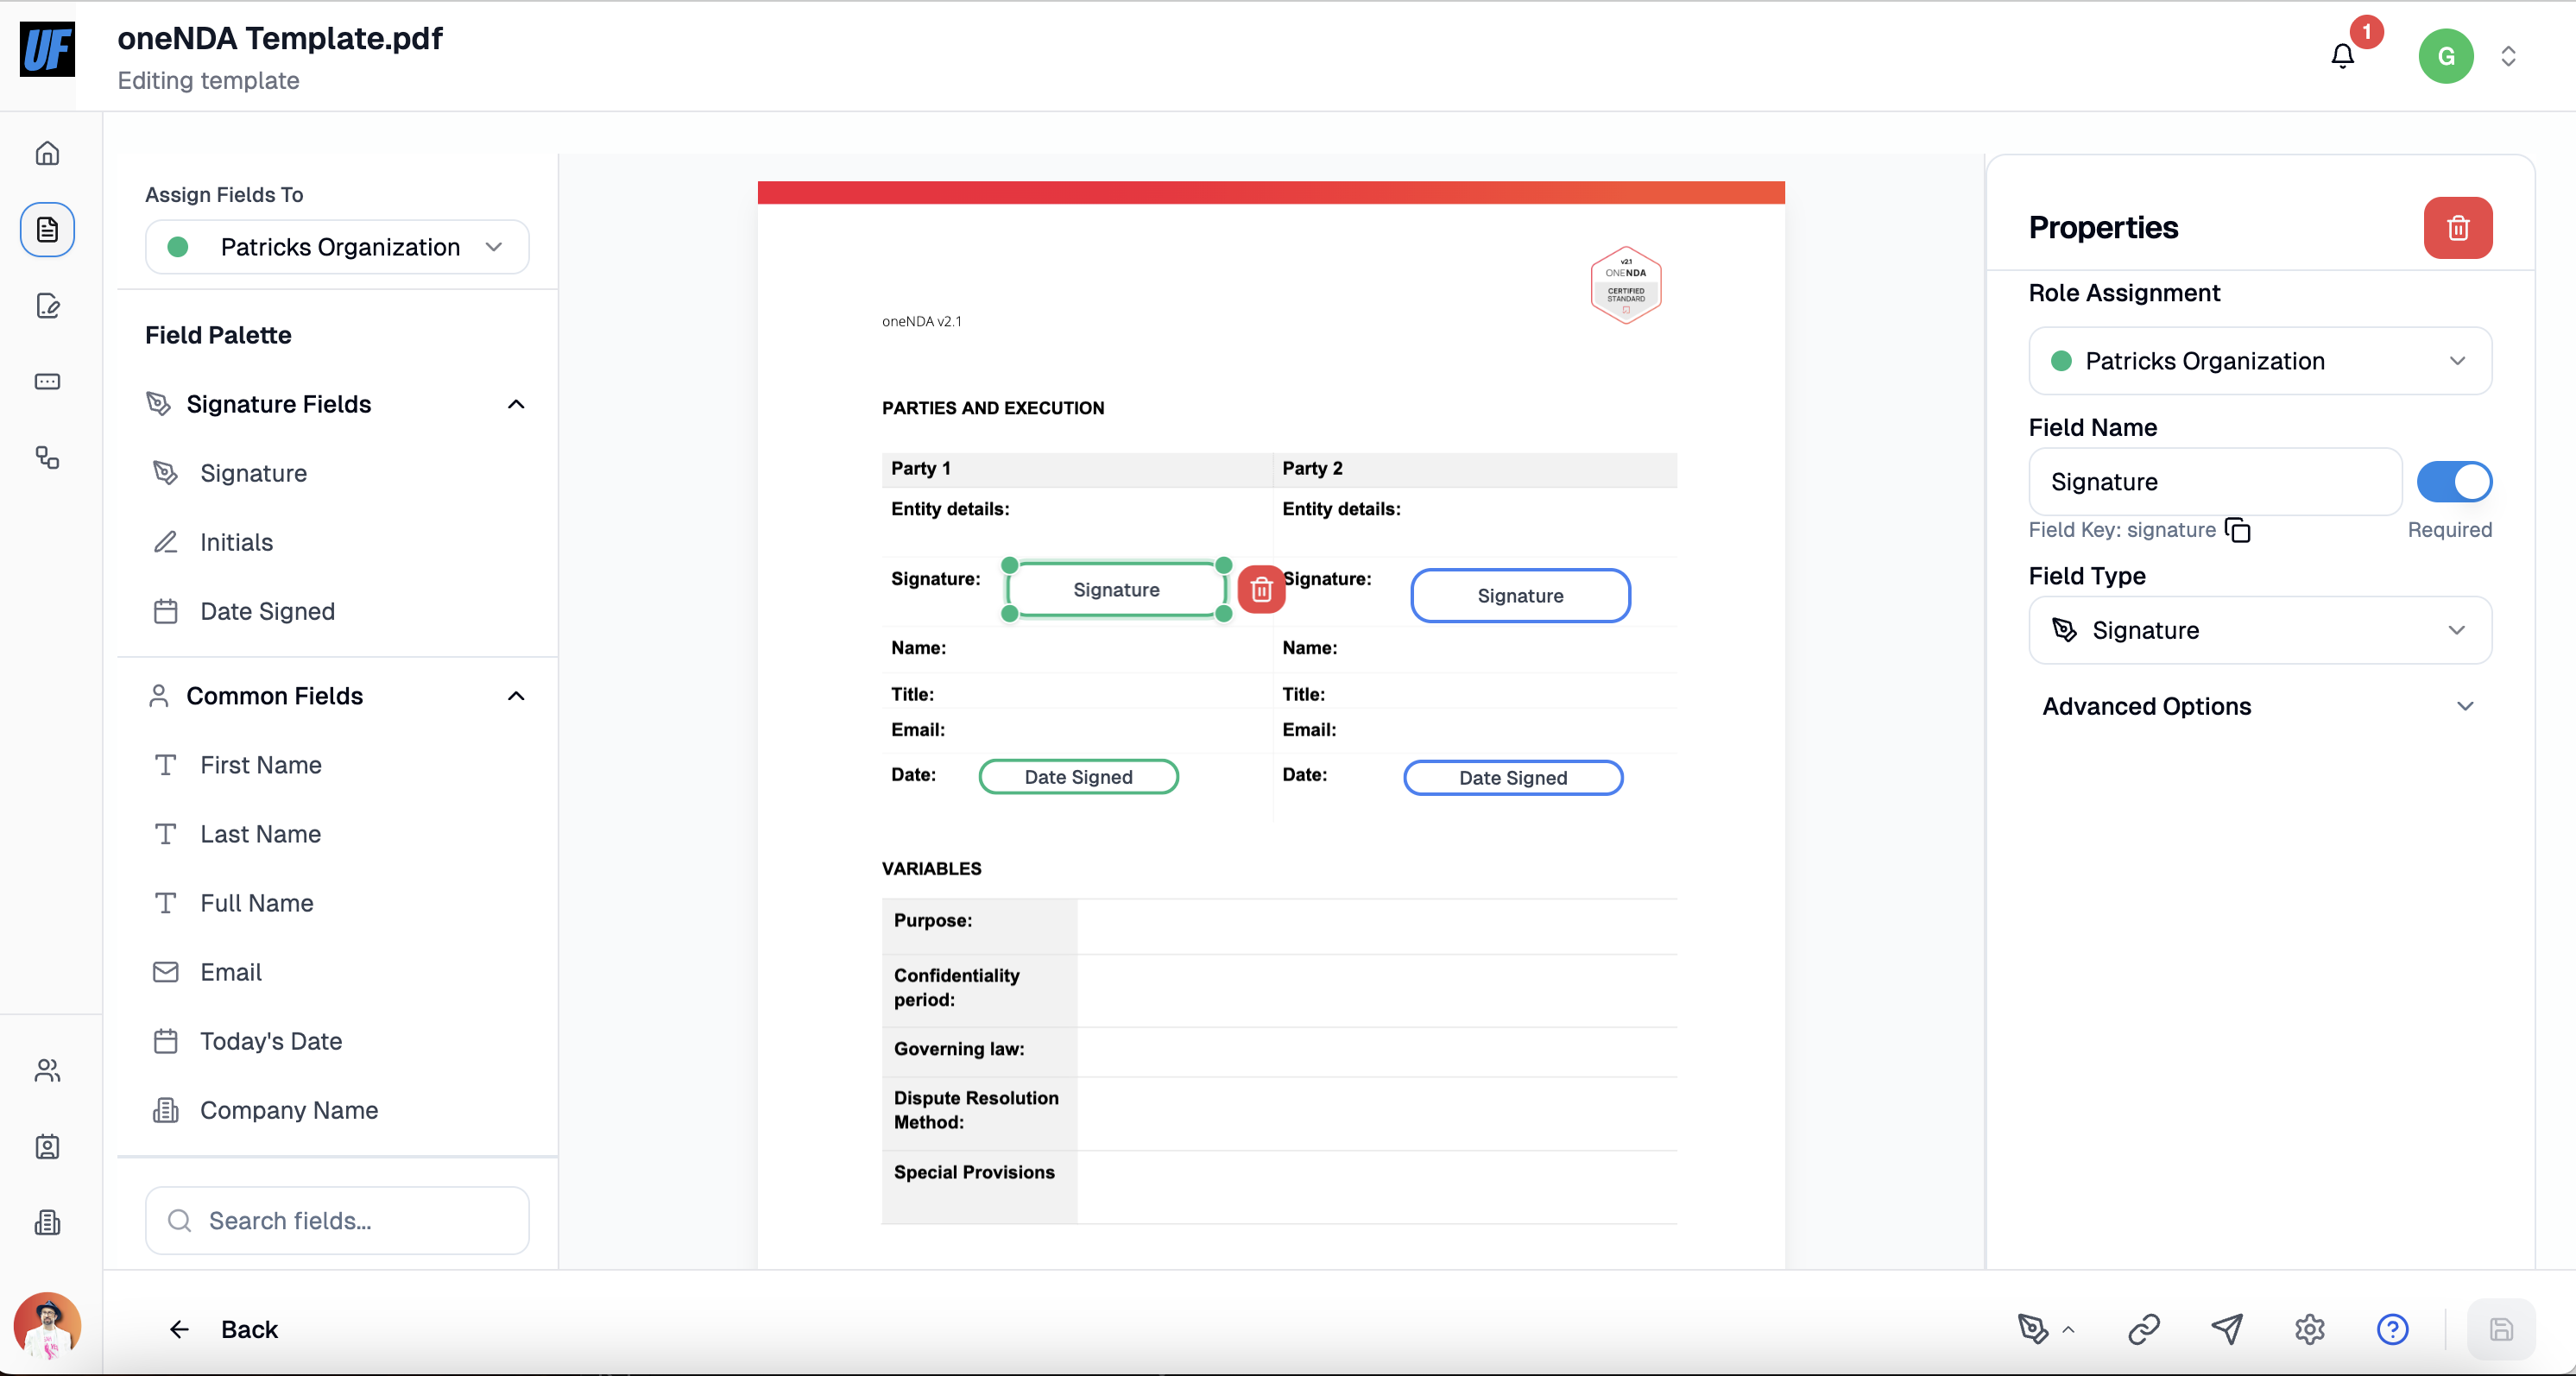2576x1376 pixels.
Task: Open account switcher chevrons
Action: coord(2508,56)
